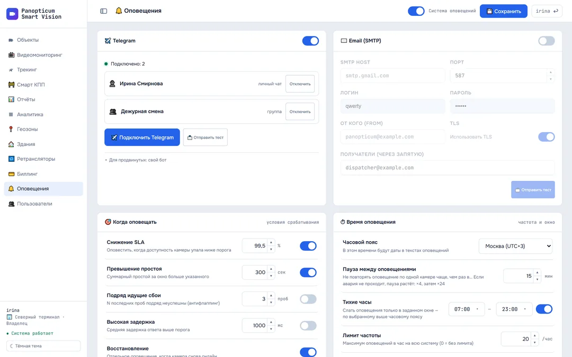Open the Часовой пояс Москва (UTC+3) dropdown
572x357 pixels.
[515, 246]
